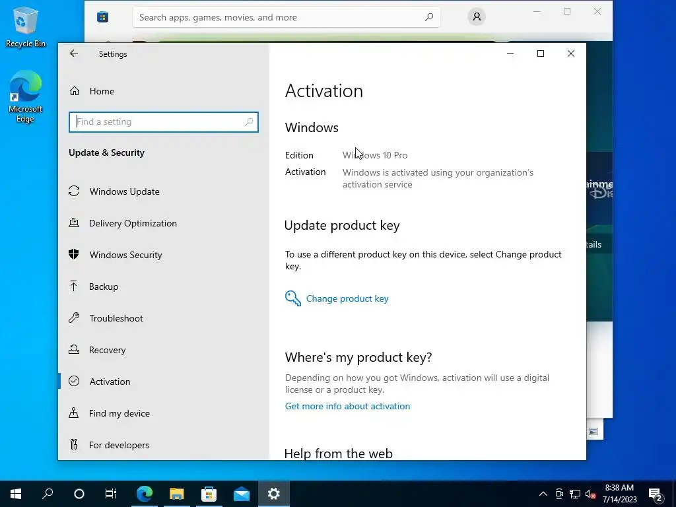The width and height of the screenshot is (676, 507).
Task: Open Get more info about activation link
Action: point(347,406)
